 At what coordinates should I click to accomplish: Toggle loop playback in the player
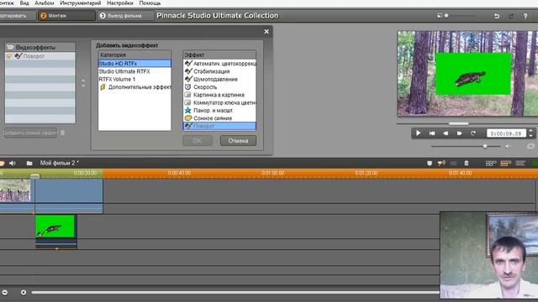coord(473,133)
